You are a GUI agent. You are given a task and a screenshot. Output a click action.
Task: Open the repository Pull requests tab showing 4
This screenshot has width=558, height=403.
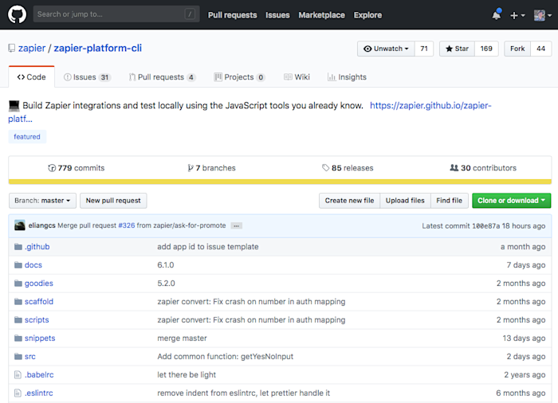[x=163, y=77]
